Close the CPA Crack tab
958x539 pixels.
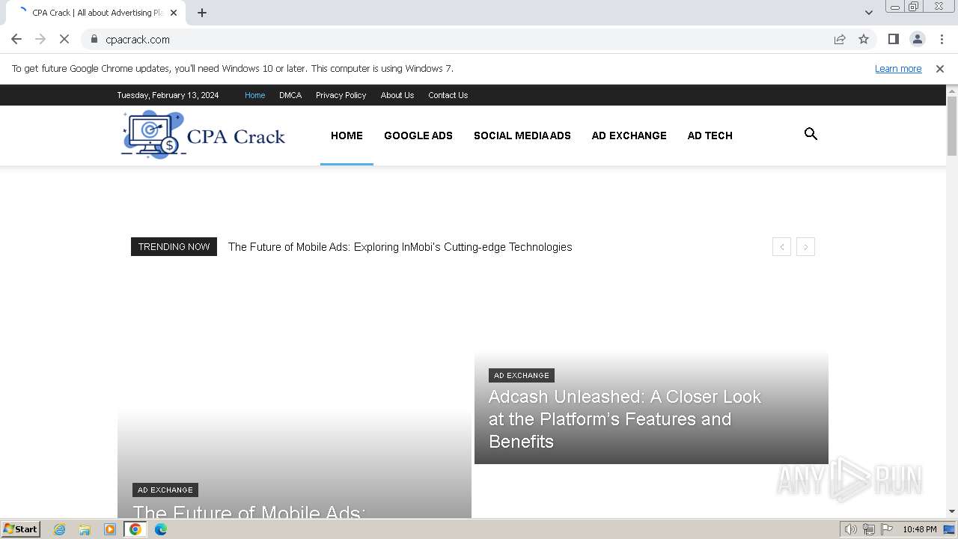click(174, 13)
